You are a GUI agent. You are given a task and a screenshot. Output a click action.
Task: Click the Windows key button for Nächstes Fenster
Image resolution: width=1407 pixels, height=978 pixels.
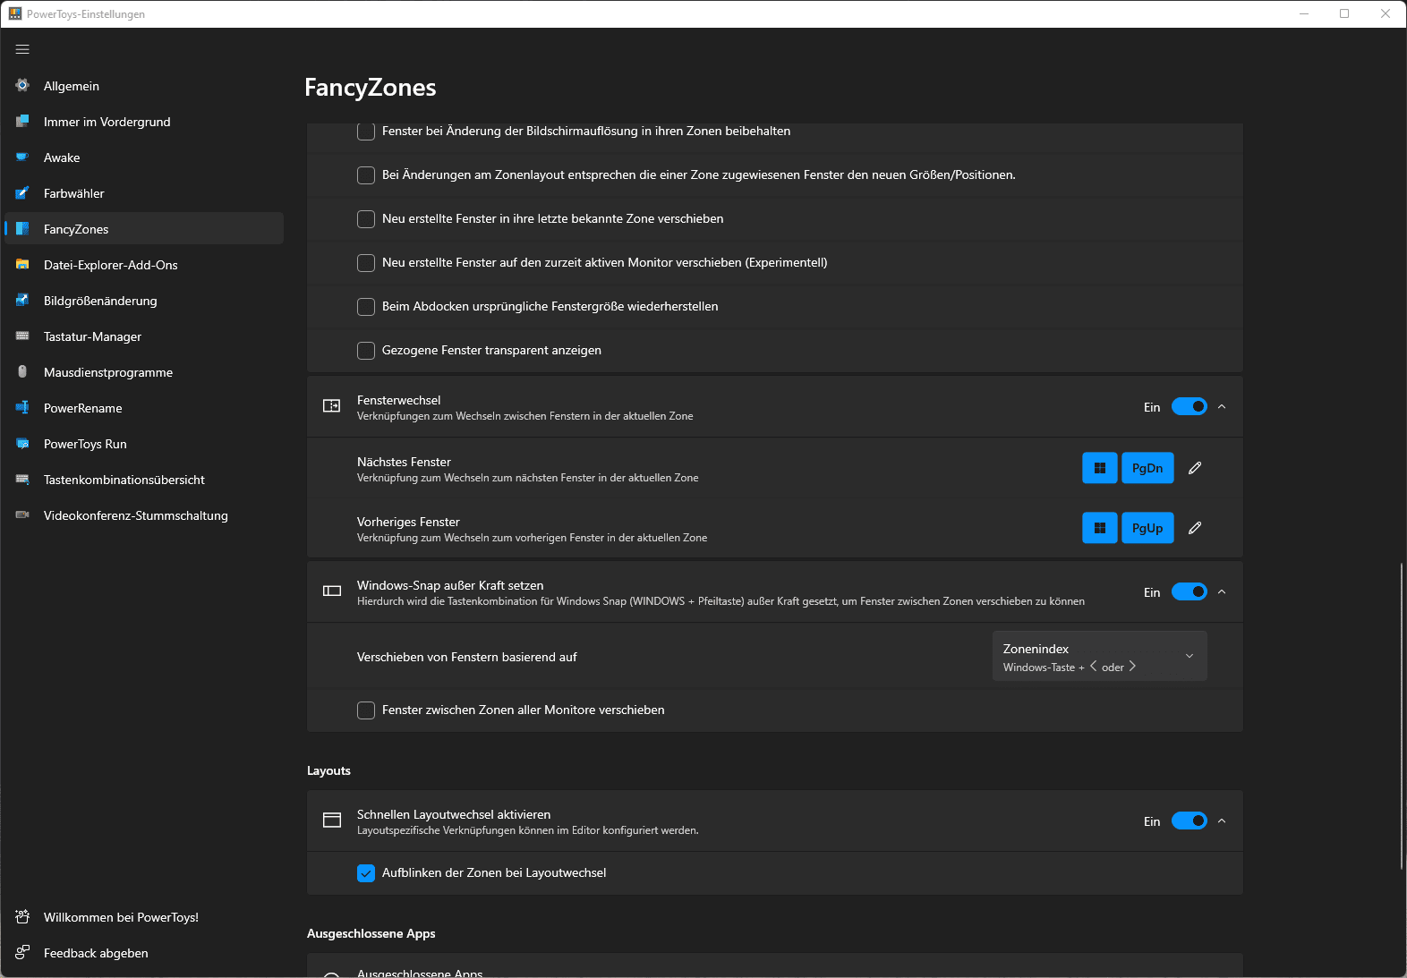pos(1099,468)
